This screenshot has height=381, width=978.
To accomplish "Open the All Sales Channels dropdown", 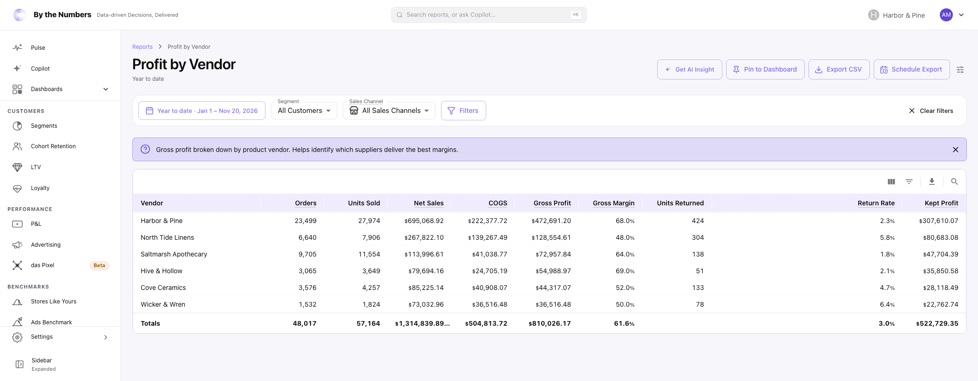I will click(389, 111).
